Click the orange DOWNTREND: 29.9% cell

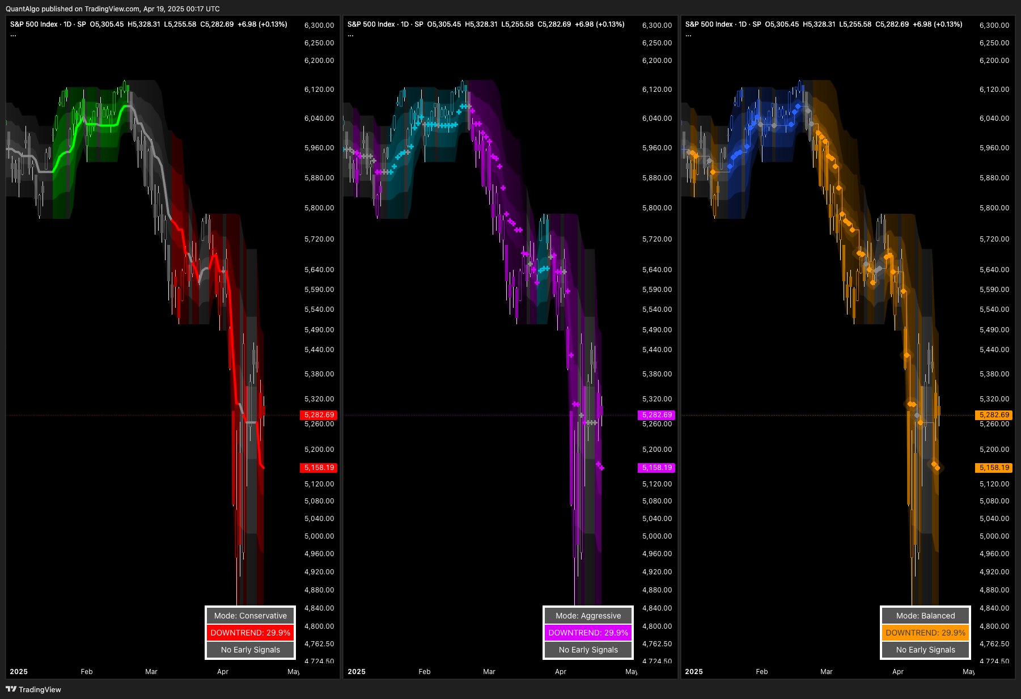point(925,633)
